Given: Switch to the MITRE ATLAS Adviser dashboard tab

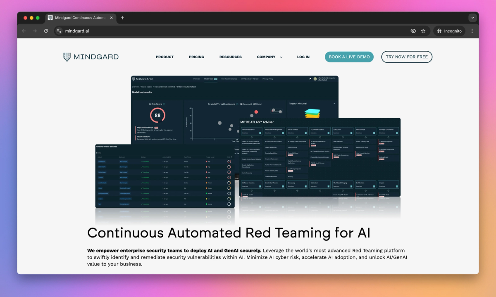Looking at the screenshot, I should tap(250, 79).
